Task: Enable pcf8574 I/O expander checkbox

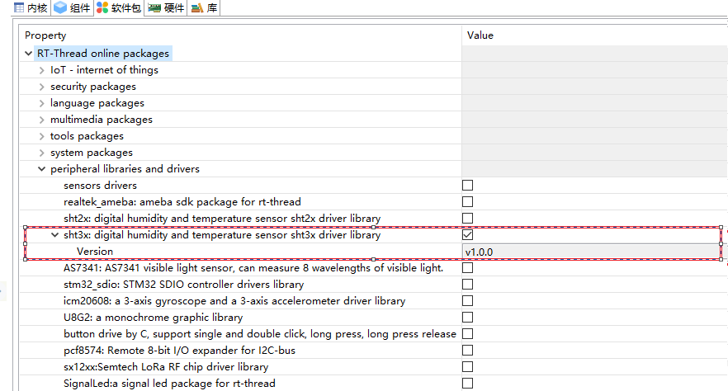Action: pyautogui.click(x=468, y=351)
